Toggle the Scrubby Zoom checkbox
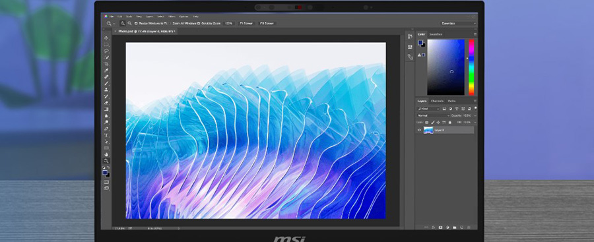 click(199, 24)
